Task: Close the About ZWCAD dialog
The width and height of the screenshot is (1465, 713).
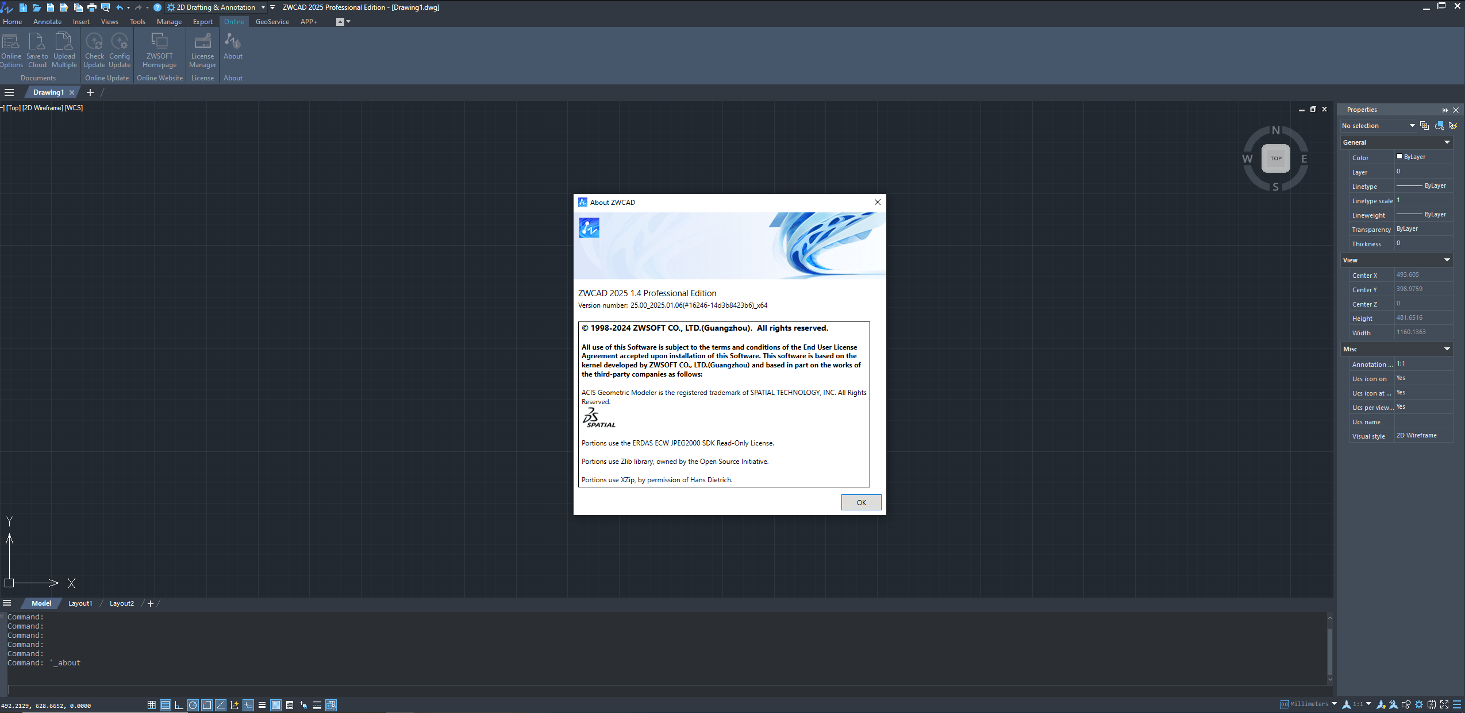Action: click(877, 202)
